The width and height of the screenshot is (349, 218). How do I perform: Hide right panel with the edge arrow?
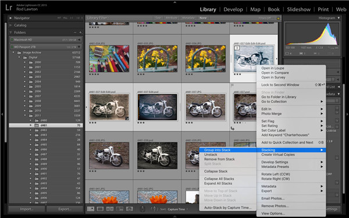click(347, 114)
